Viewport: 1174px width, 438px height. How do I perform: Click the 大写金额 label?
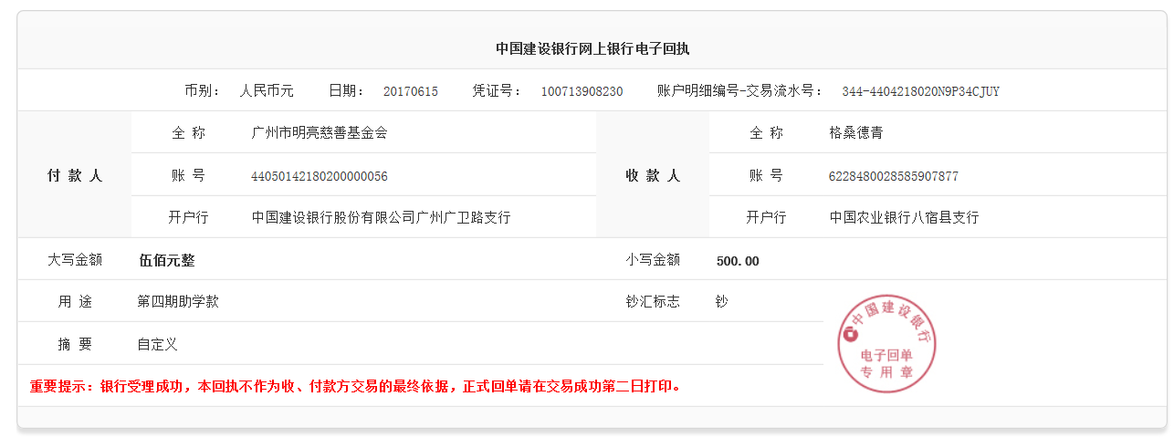[75, 260]
